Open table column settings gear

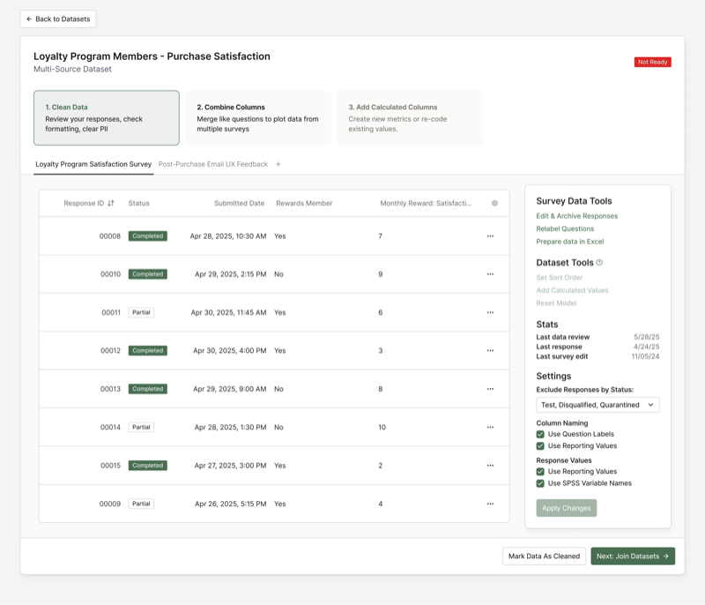click(x=494, y=204)
